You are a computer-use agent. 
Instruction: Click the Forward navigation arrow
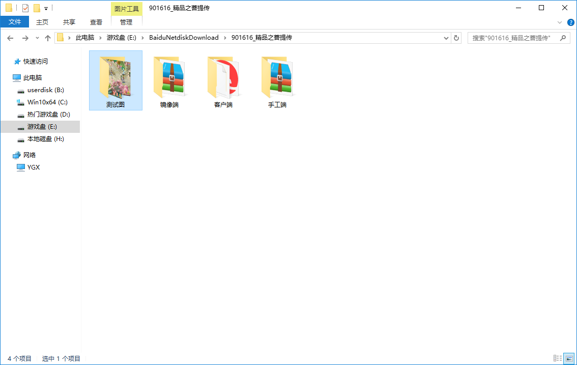(x=25, y=38)
